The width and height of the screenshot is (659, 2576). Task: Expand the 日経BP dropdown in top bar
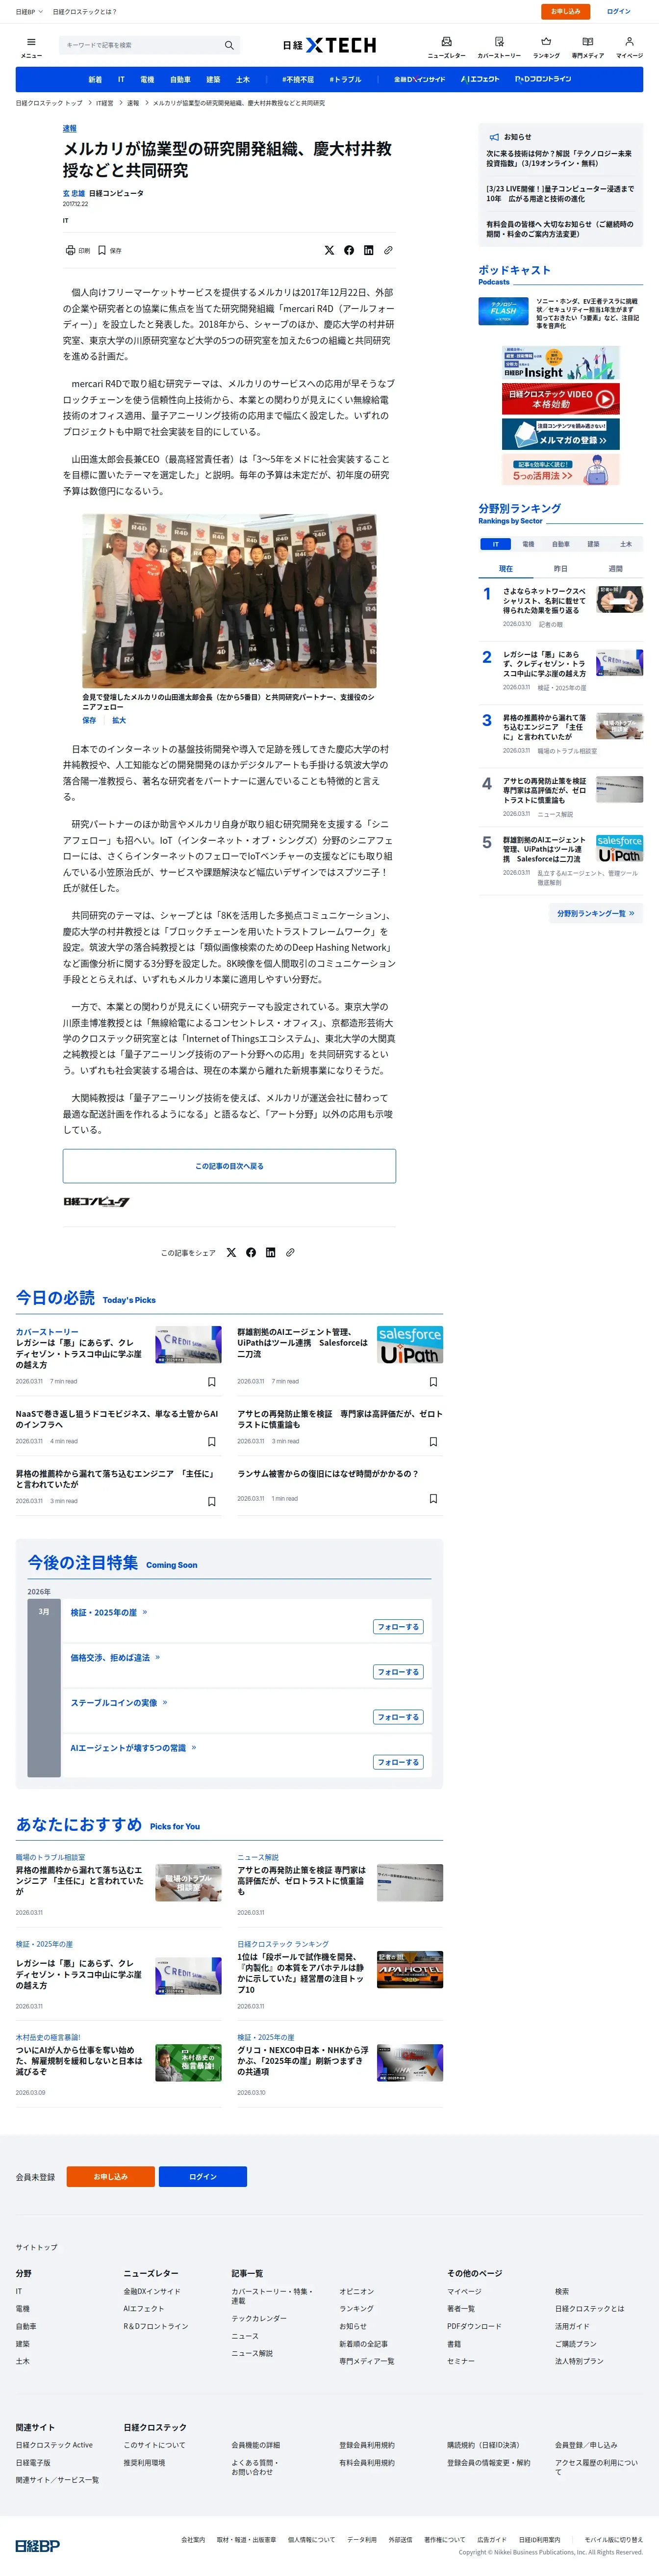(x=29, y=12)
